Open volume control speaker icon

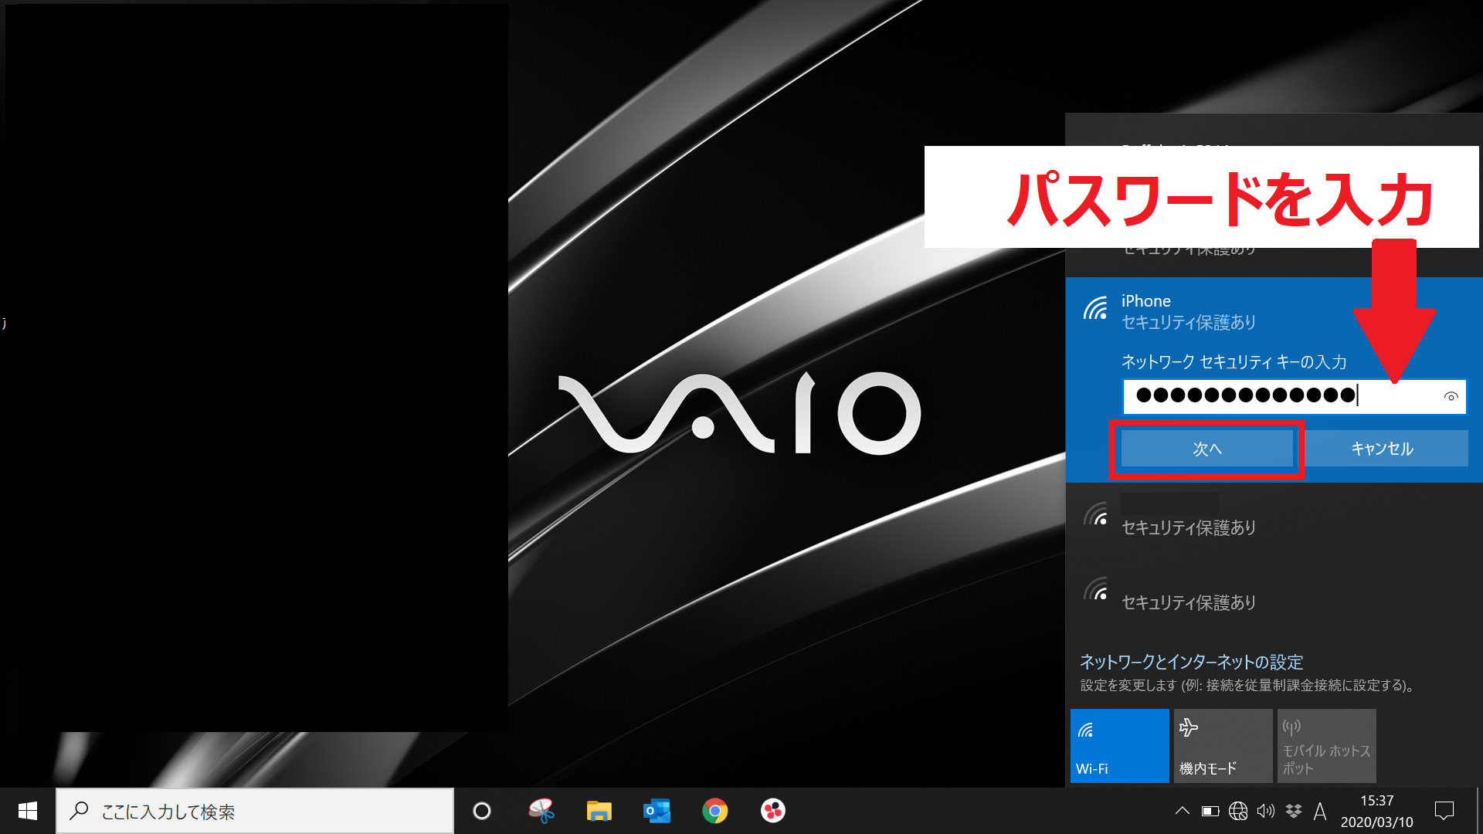tap(1265, 811)
